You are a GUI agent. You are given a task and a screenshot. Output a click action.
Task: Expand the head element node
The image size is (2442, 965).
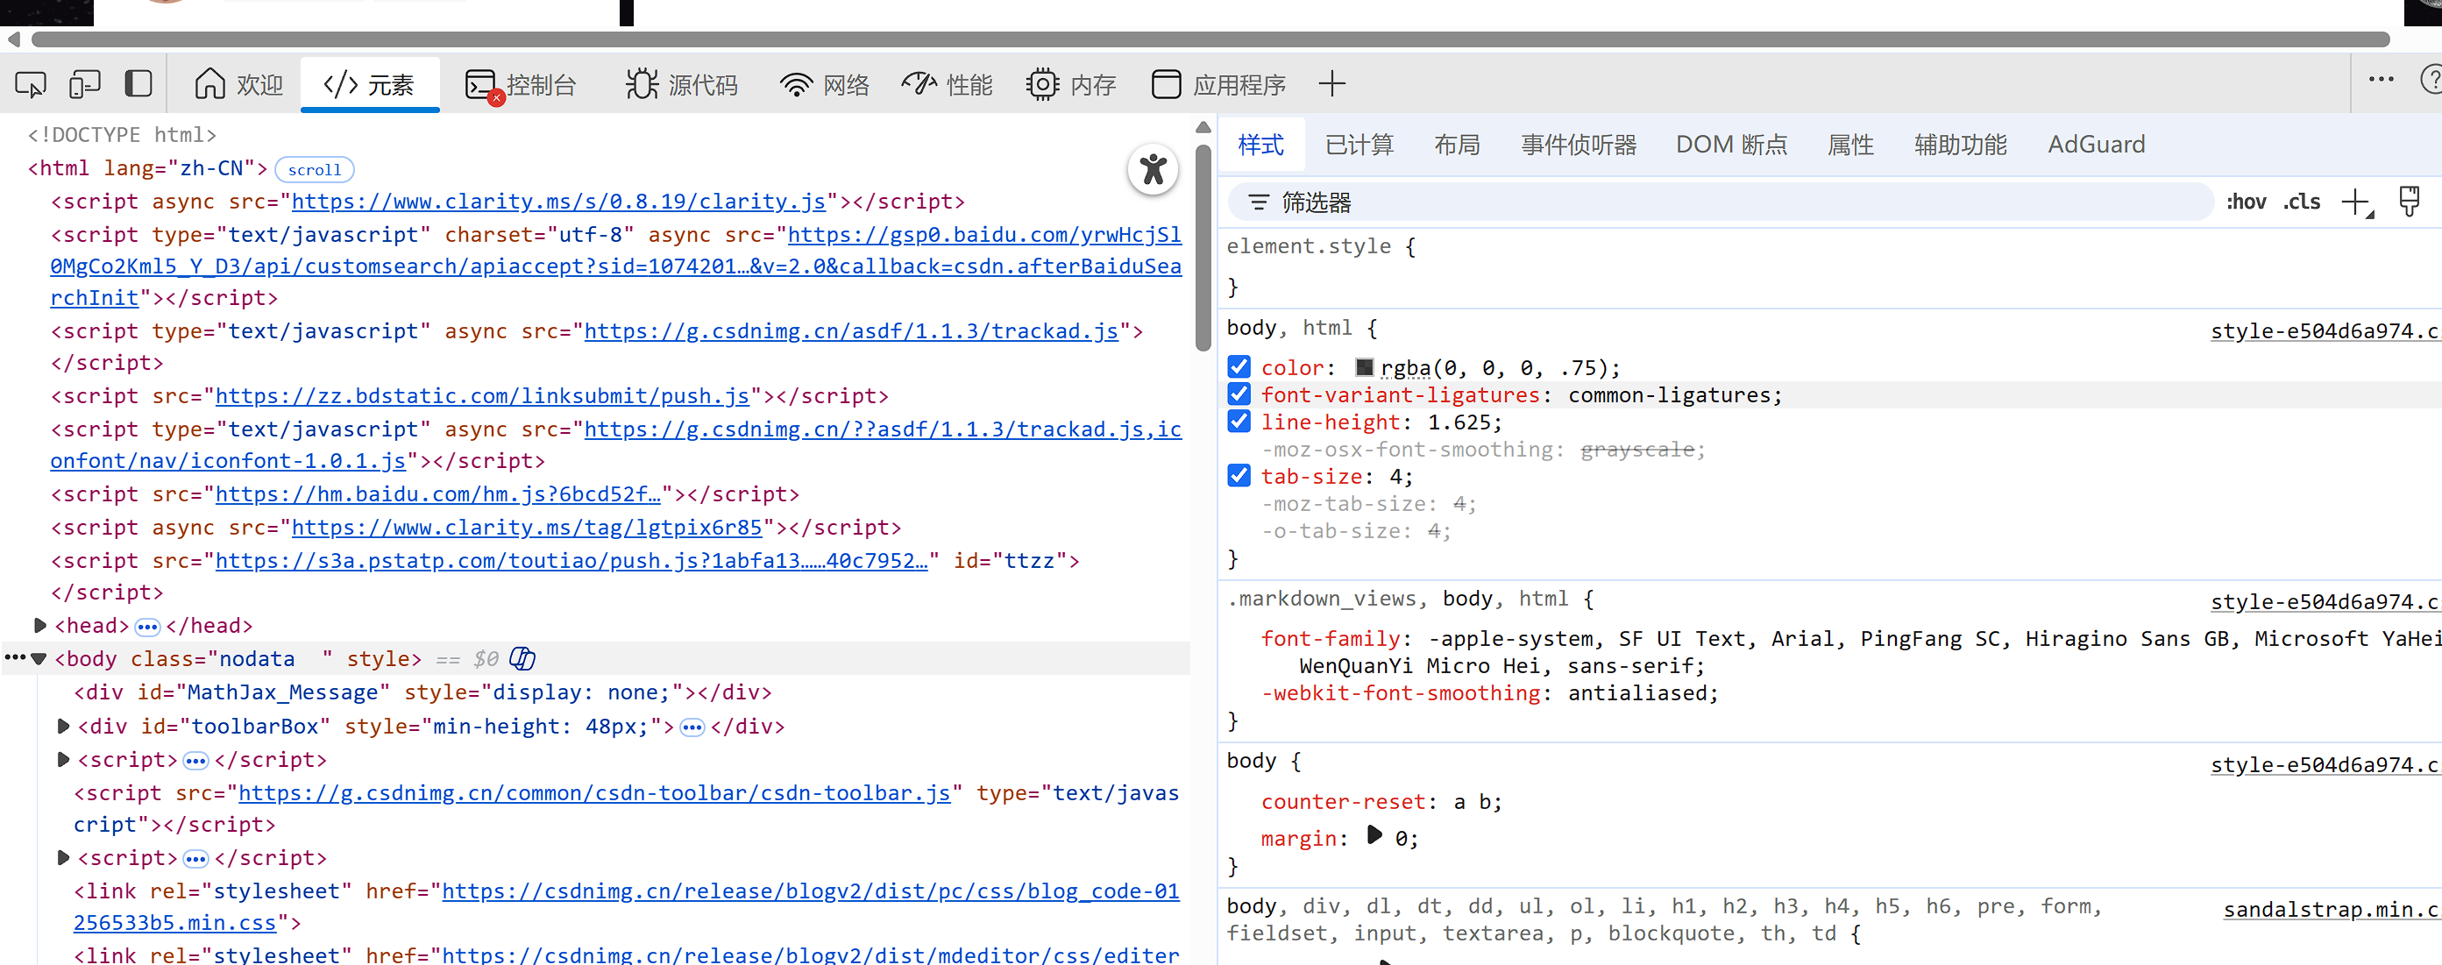click(39, 625)
